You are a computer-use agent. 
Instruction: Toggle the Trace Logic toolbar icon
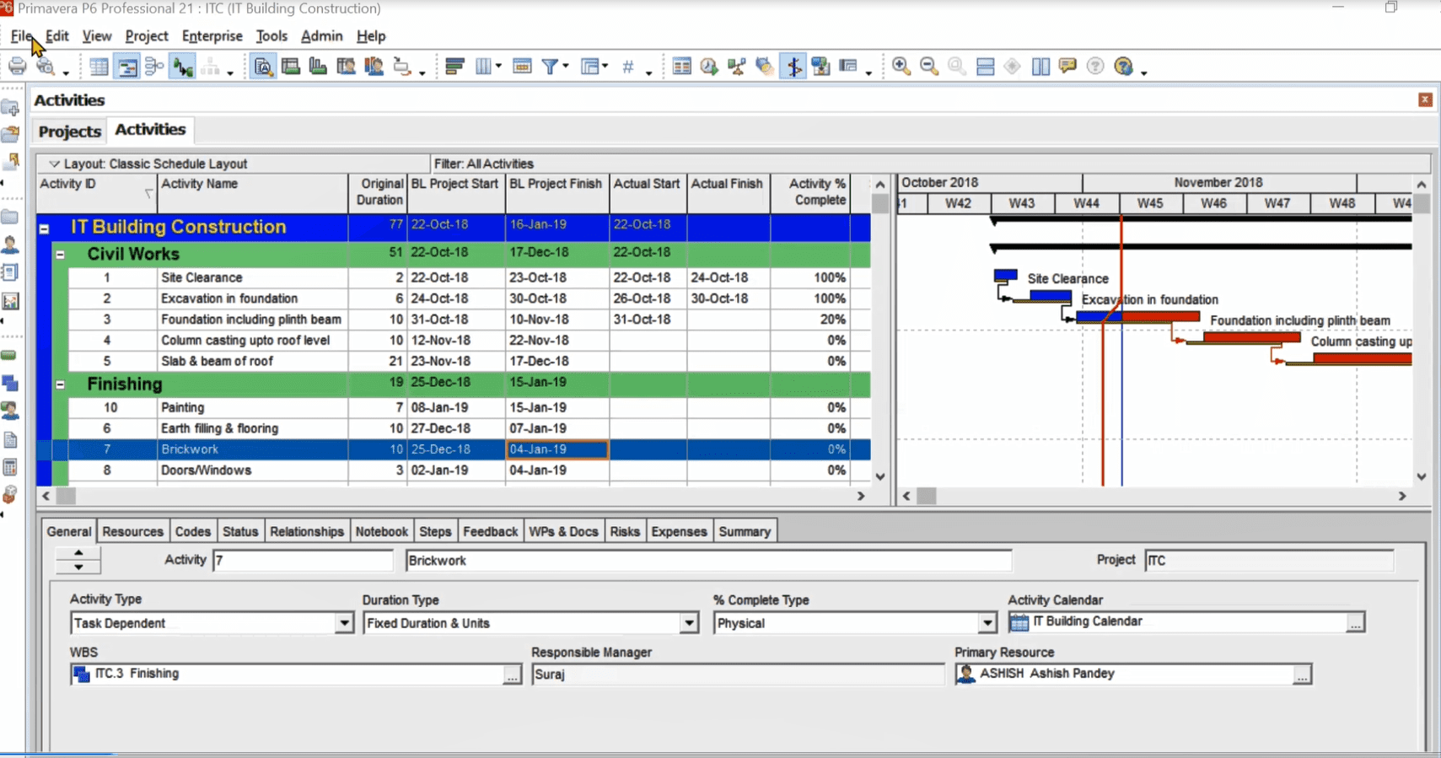[182, 67]
